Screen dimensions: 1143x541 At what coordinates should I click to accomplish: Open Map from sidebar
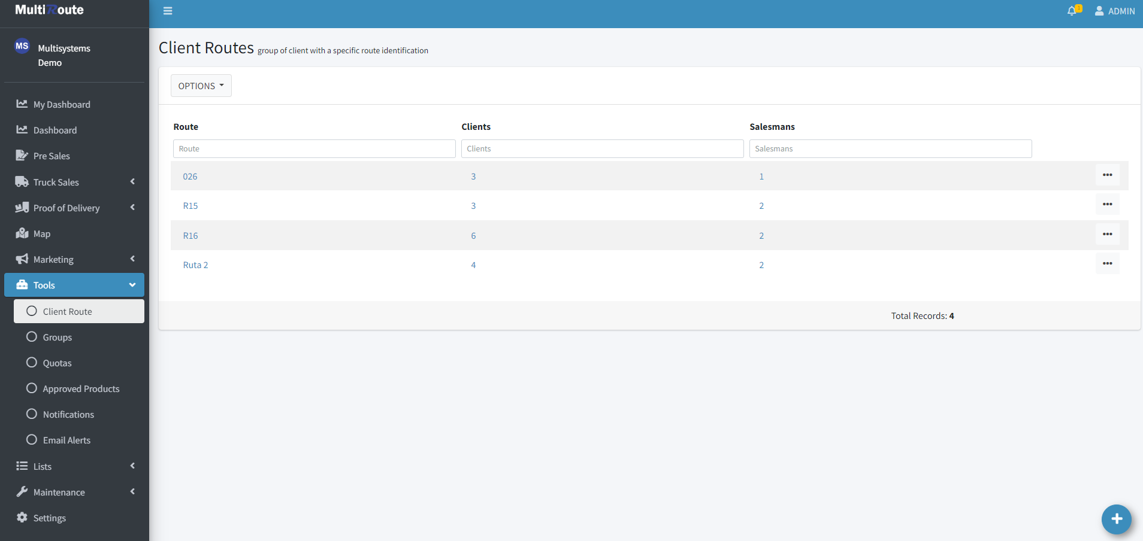(x=41, y=234)
